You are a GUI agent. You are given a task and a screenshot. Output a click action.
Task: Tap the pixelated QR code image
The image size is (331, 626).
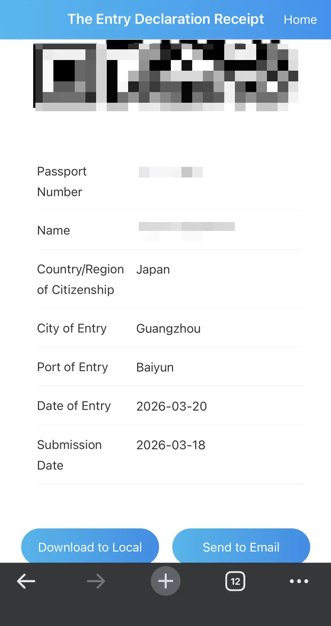tap(166, 75)
